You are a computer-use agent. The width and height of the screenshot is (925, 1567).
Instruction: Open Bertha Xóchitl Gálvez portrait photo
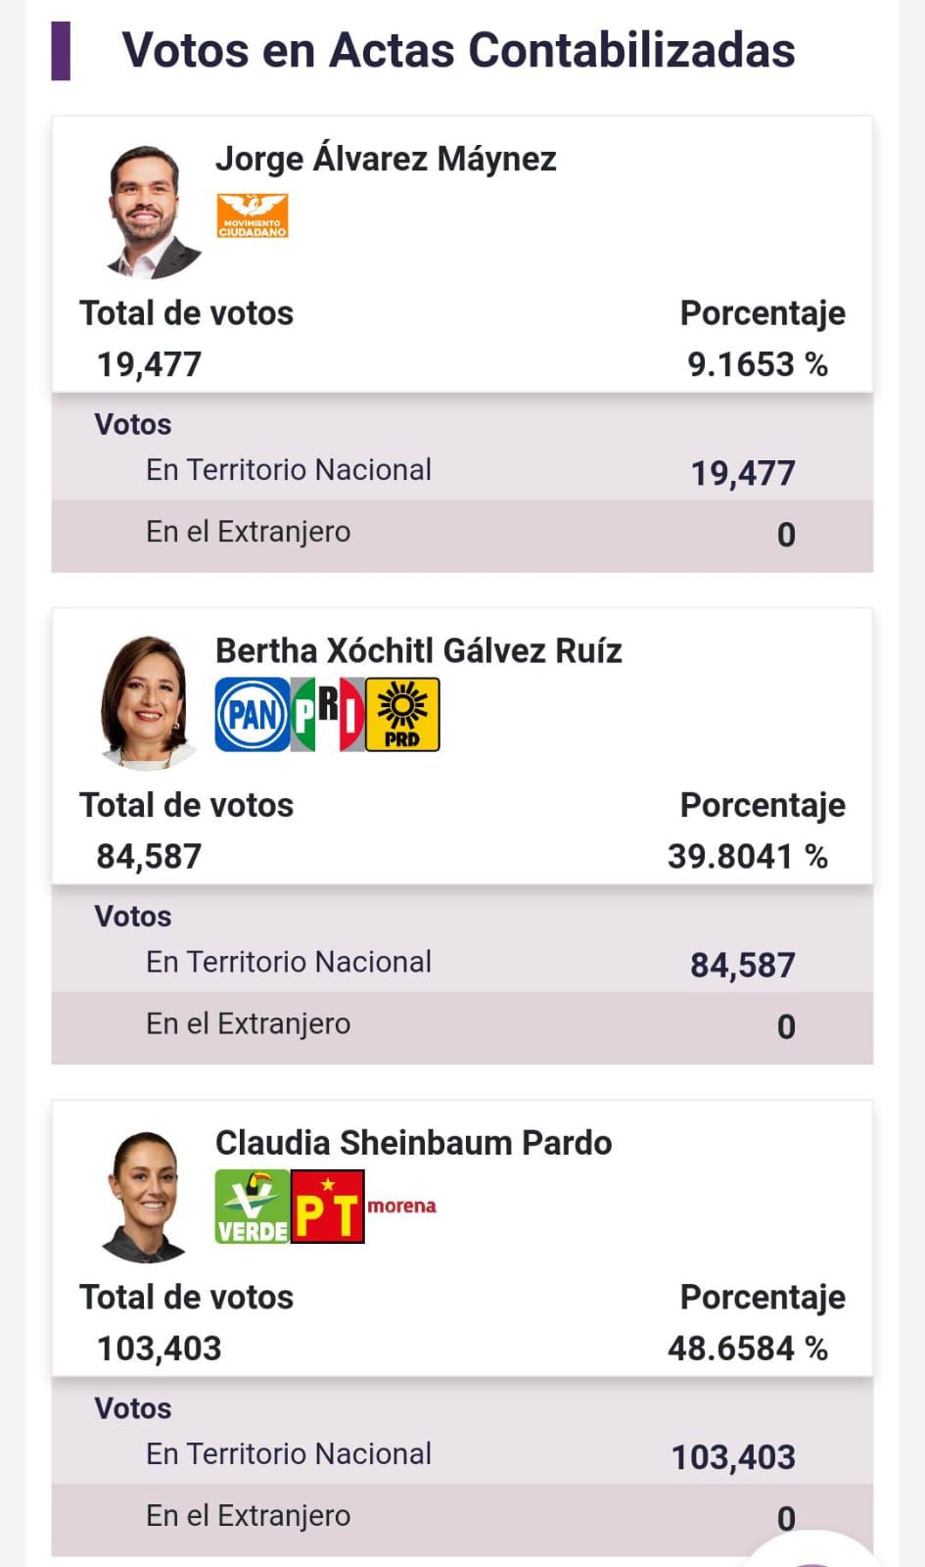(147, 703)
